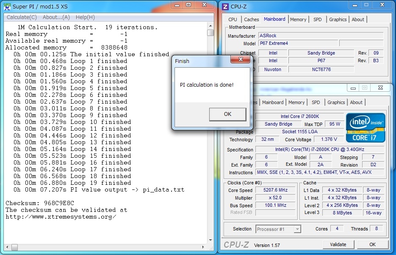
Task: Switch to the Caches tab
Action: coord(251,19)
